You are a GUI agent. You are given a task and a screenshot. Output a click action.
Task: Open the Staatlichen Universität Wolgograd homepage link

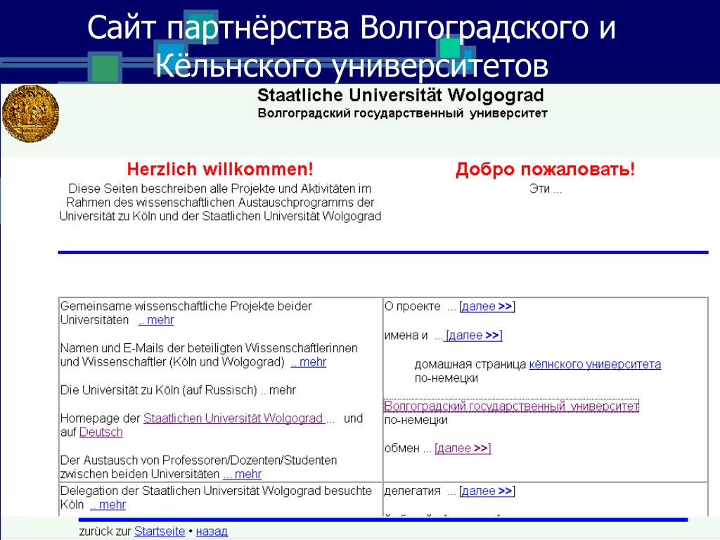pos(233,418)
